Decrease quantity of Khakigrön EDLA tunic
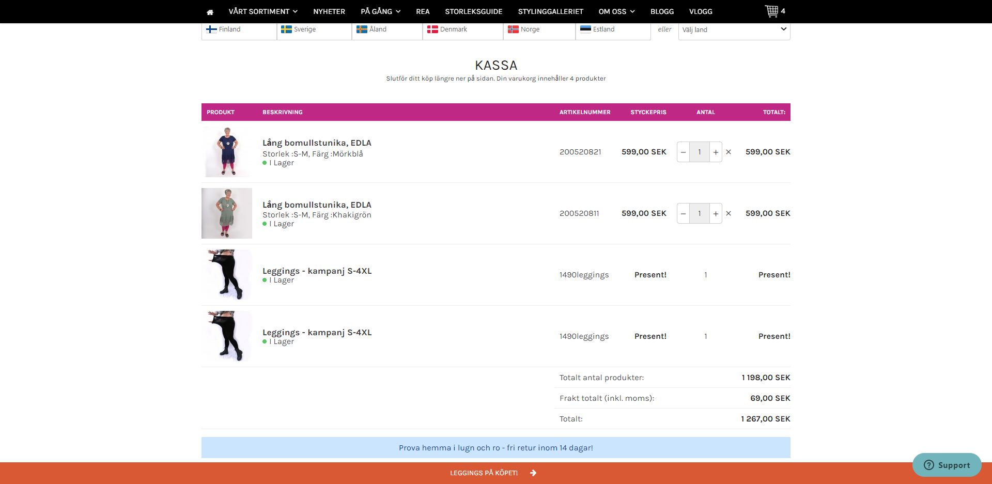The image size is (992, 484). (x=683, y=213)
